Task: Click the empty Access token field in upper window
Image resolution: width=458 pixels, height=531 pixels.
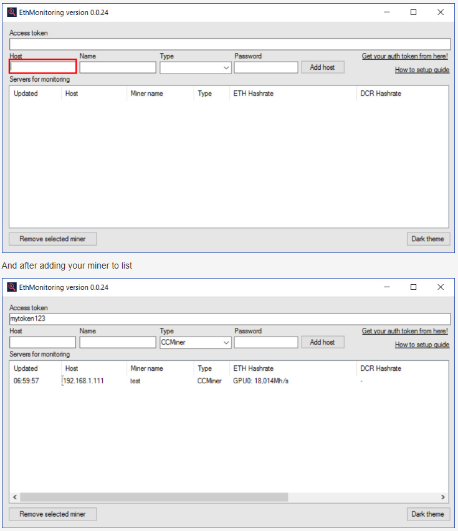Action: pyautogui.click(x=230, y=44)
